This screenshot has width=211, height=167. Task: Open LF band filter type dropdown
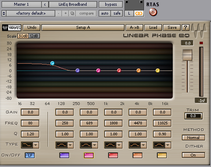coord(36,145)
